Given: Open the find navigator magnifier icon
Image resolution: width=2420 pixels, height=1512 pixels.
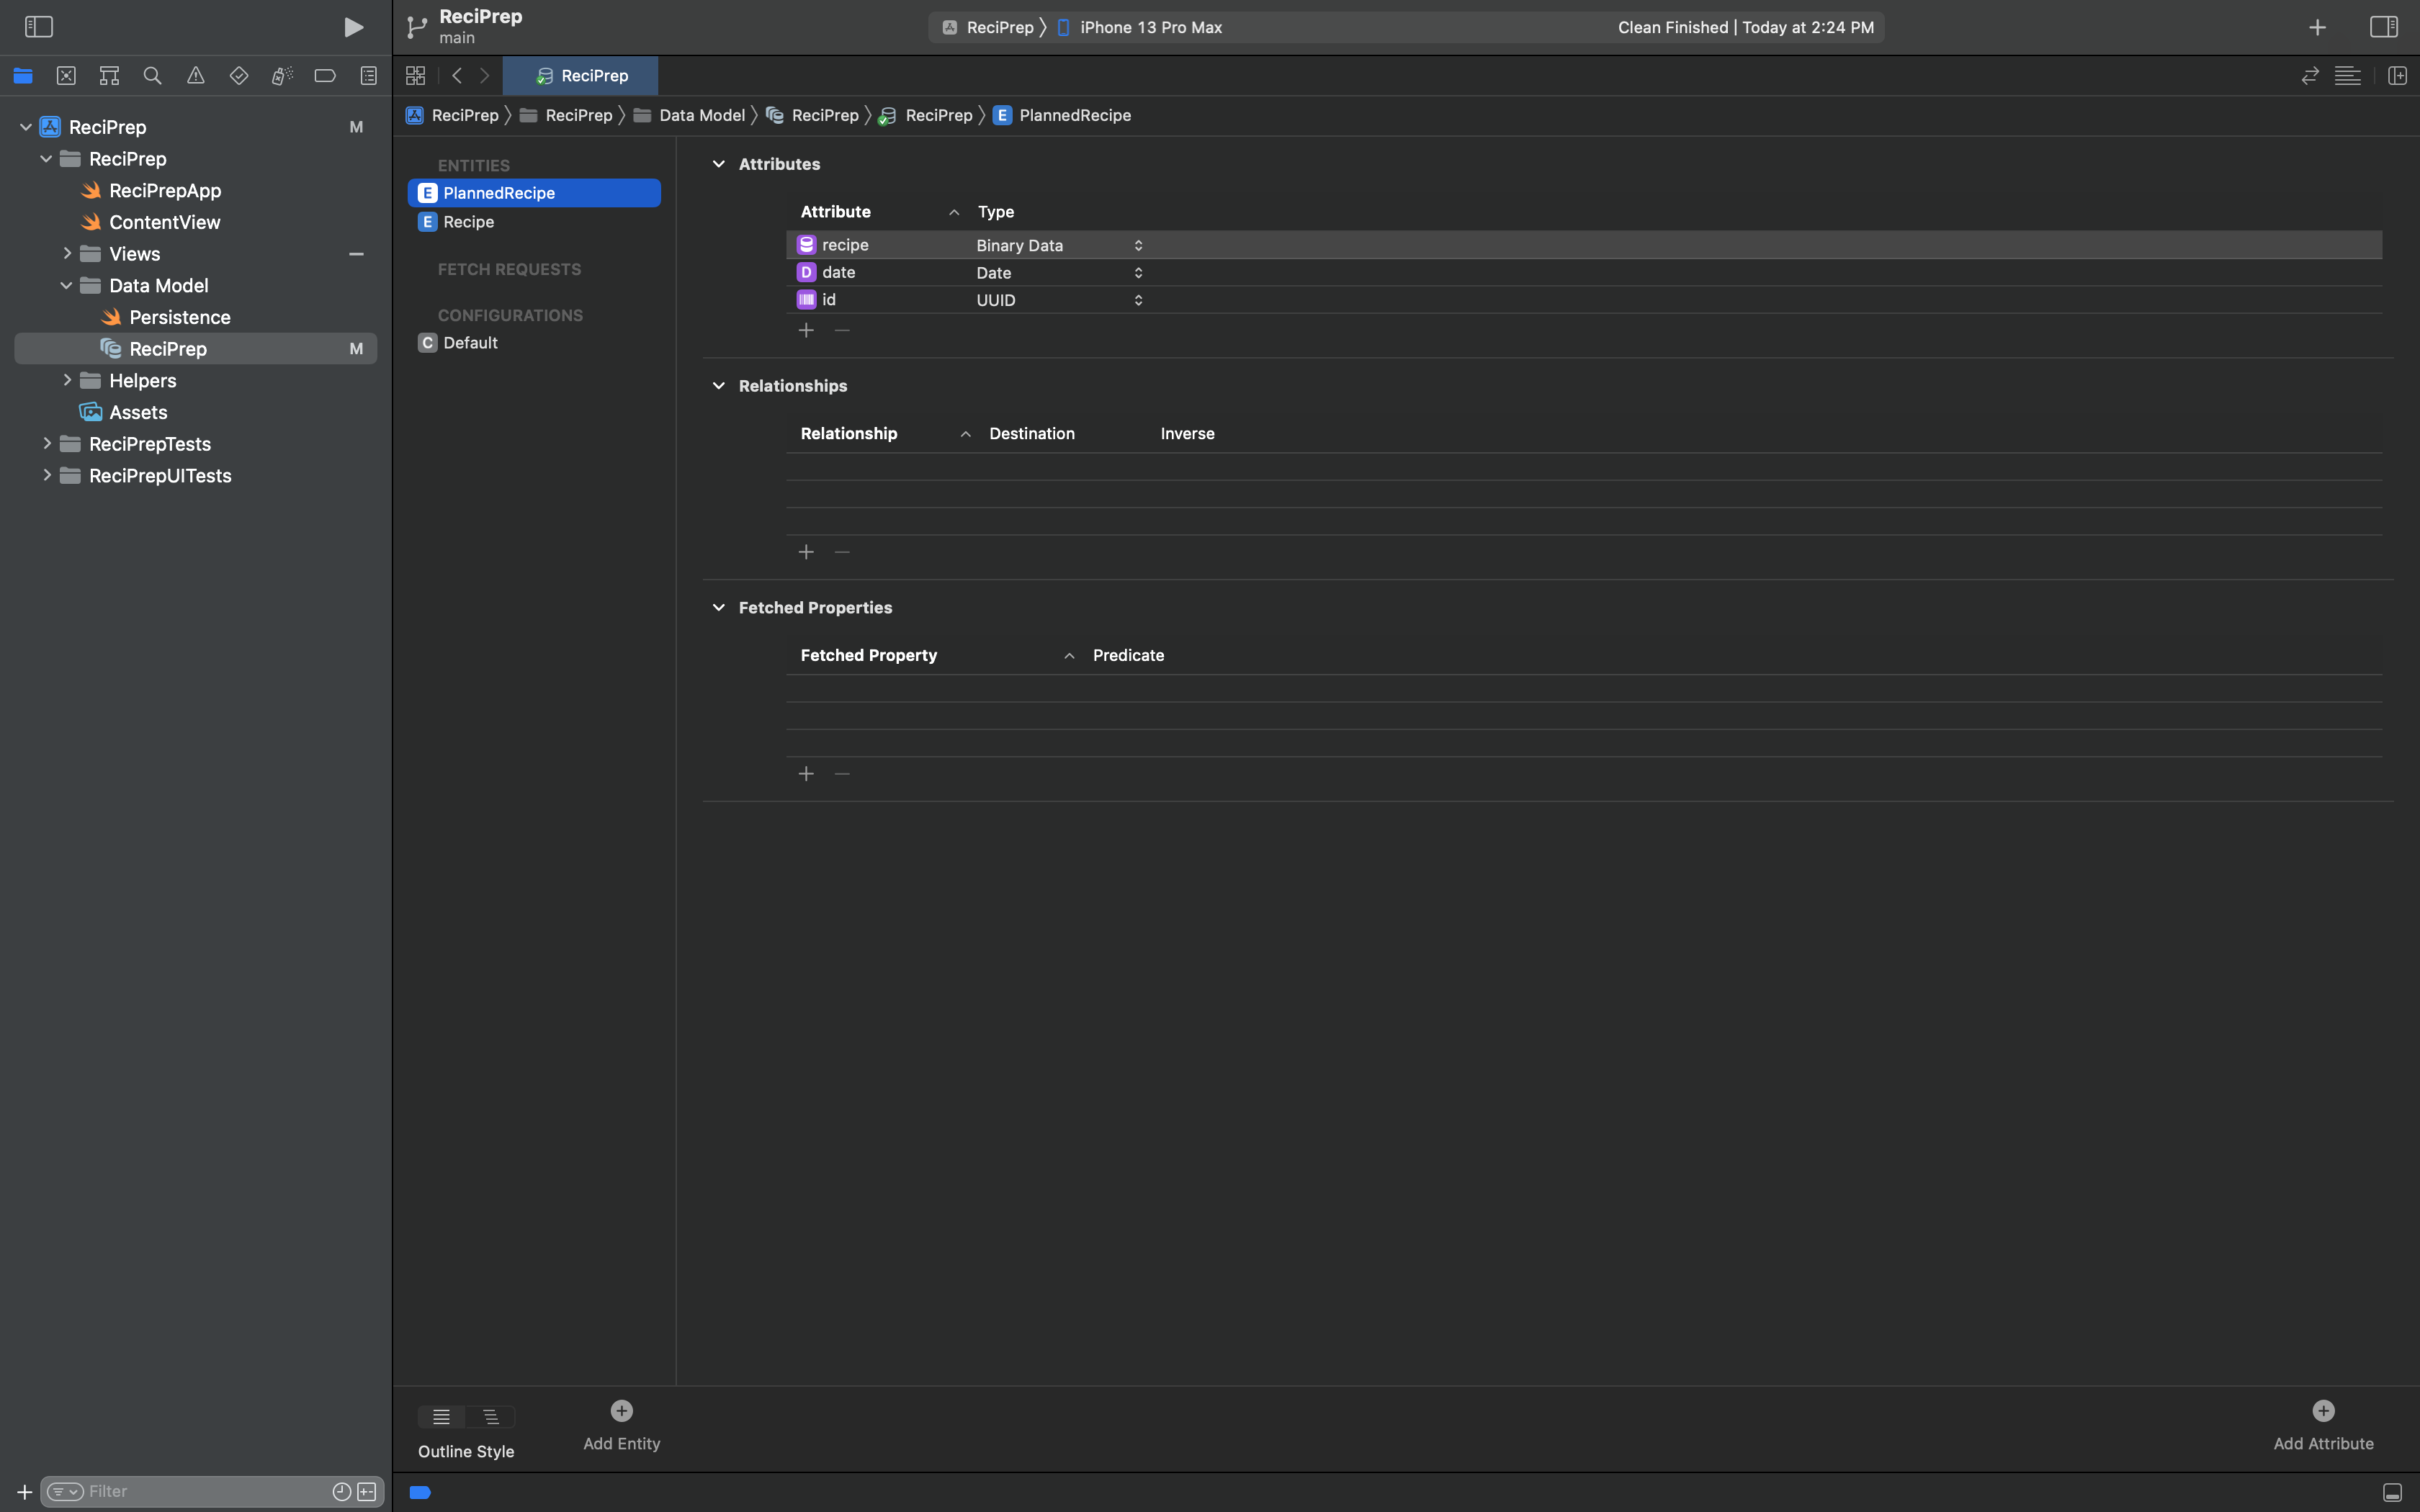Looking at the screenshot, I should coord(152,76).
